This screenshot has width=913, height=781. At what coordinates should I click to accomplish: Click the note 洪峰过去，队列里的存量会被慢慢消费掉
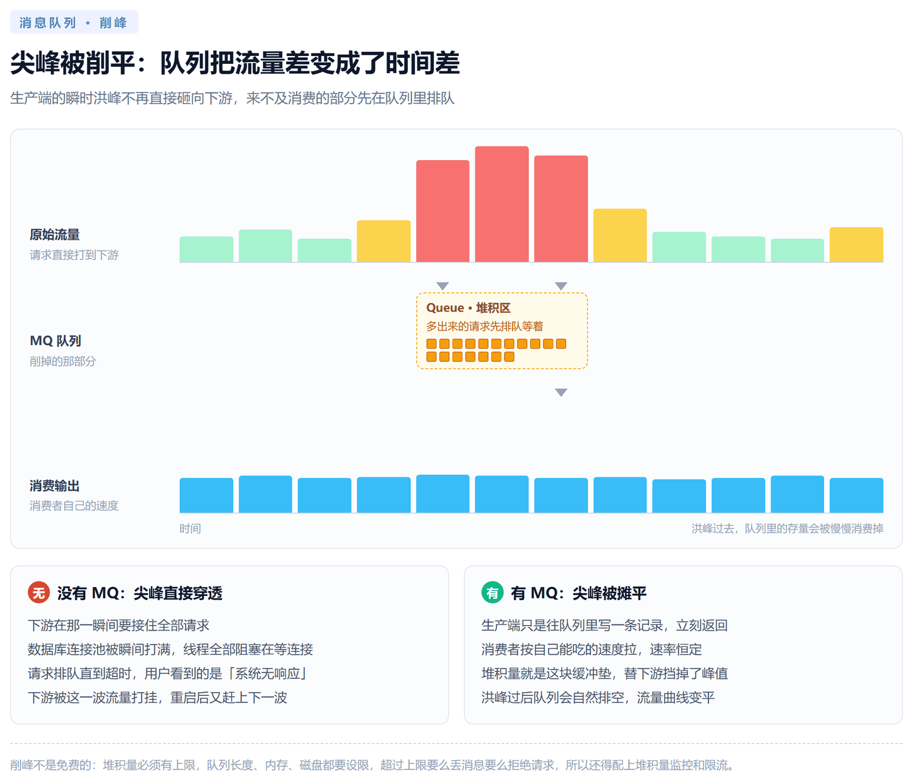(x=787, y=528)
